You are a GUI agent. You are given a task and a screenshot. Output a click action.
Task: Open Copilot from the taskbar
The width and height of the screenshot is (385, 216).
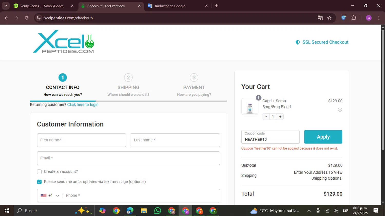[102, 211]
